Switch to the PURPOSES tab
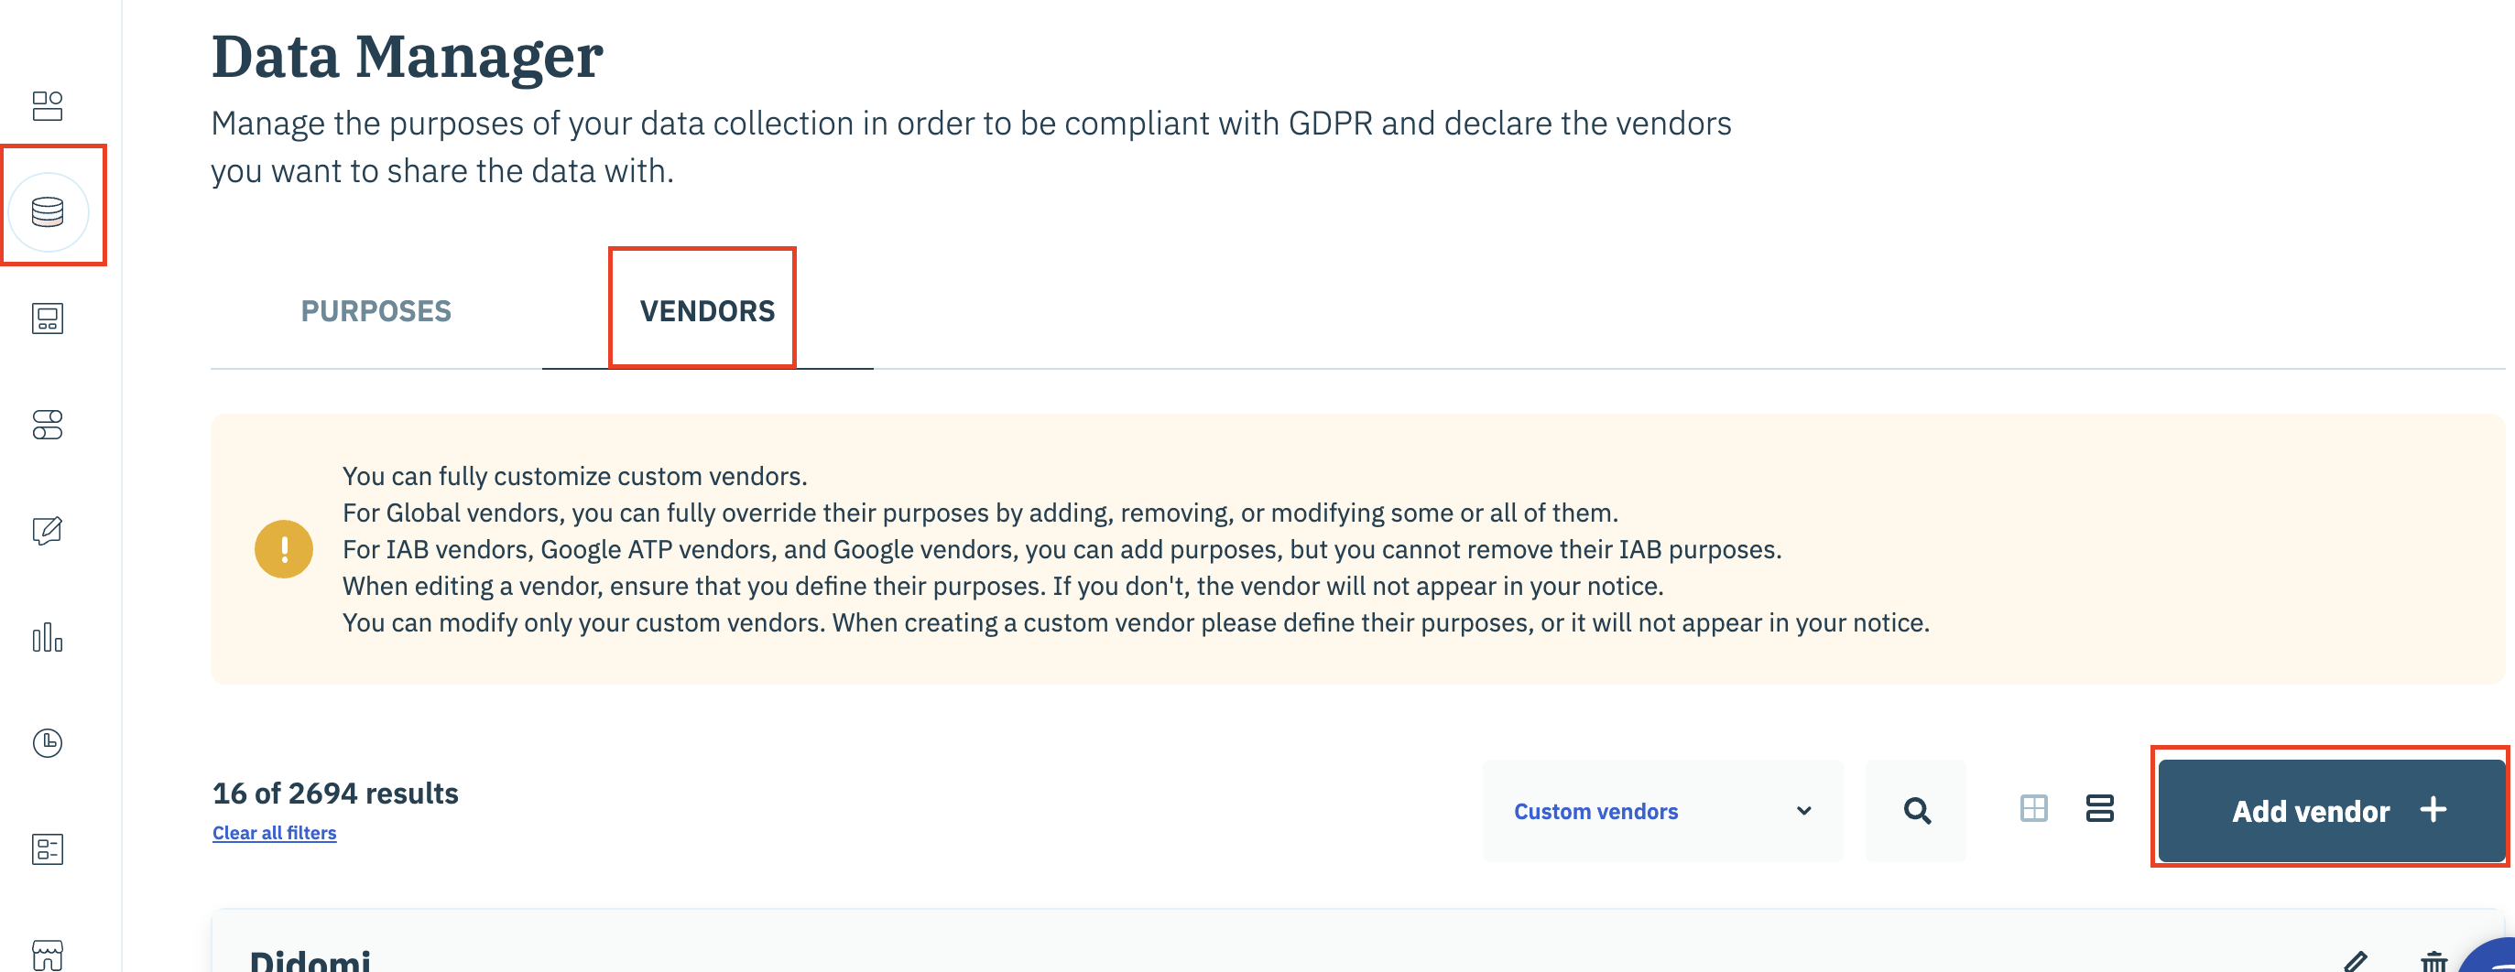 click(x=376, y=311)
